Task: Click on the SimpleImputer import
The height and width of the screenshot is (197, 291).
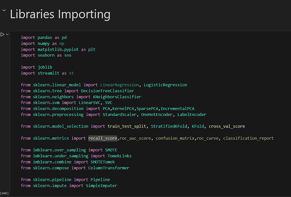Action: 101,185
